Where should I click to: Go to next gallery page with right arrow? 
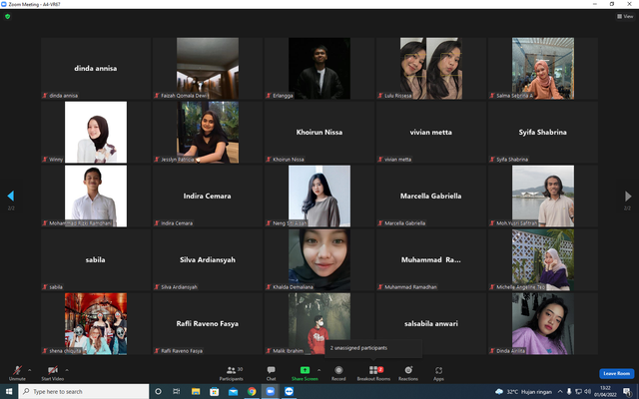tap(628, 197)
